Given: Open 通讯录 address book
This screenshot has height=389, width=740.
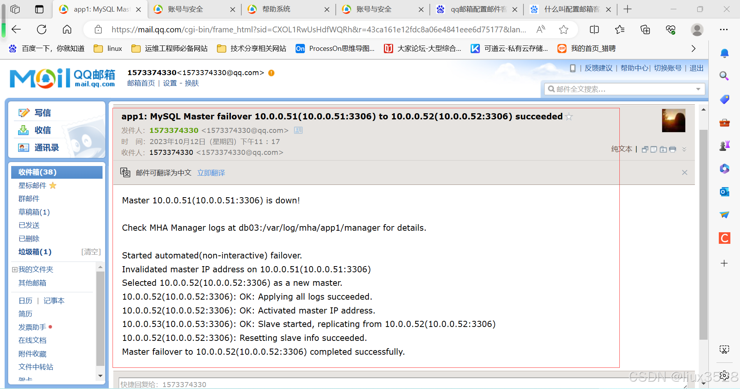Looking at the screenshot, I should point(39,148).
